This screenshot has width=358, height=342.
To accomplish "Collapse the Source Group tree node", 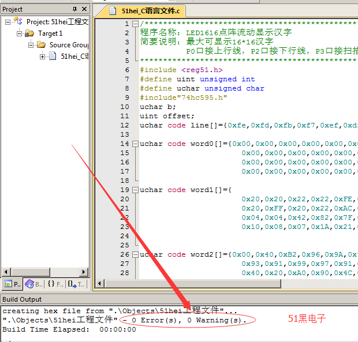I will pos(31,45).
